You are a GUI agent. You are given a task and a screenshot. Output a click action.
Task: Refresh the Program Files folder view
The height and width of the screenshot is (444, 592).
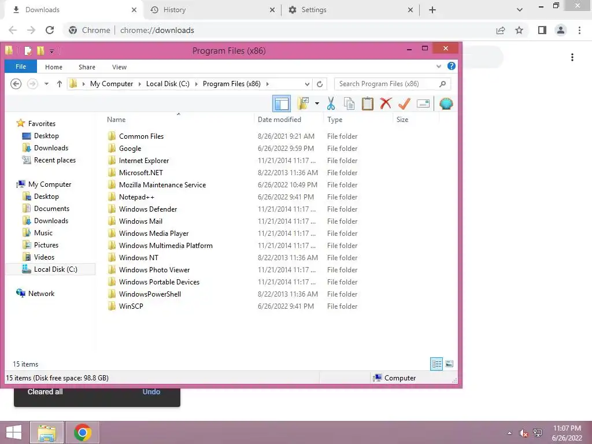click(320, 84)
